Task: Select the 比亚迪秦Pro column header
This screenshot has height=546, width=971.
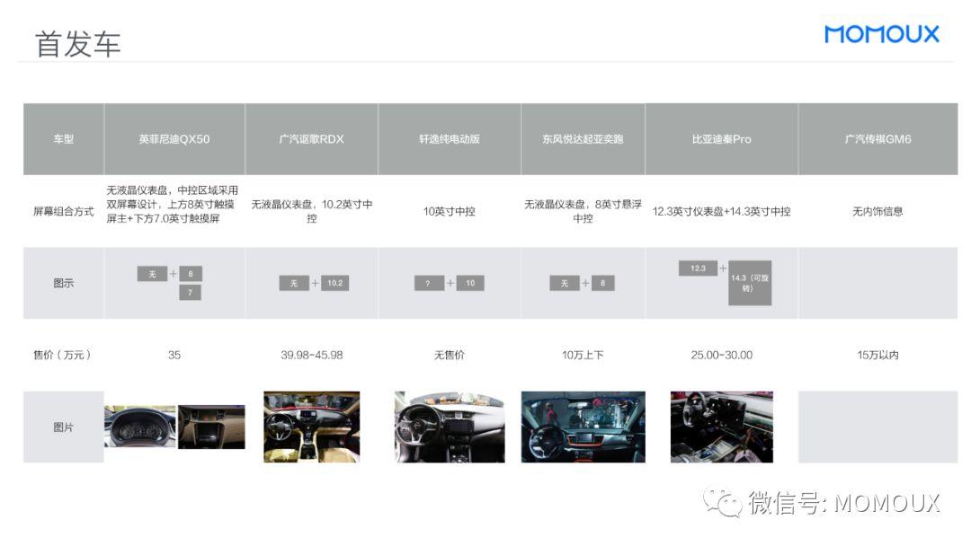Action: click(721, 139)
